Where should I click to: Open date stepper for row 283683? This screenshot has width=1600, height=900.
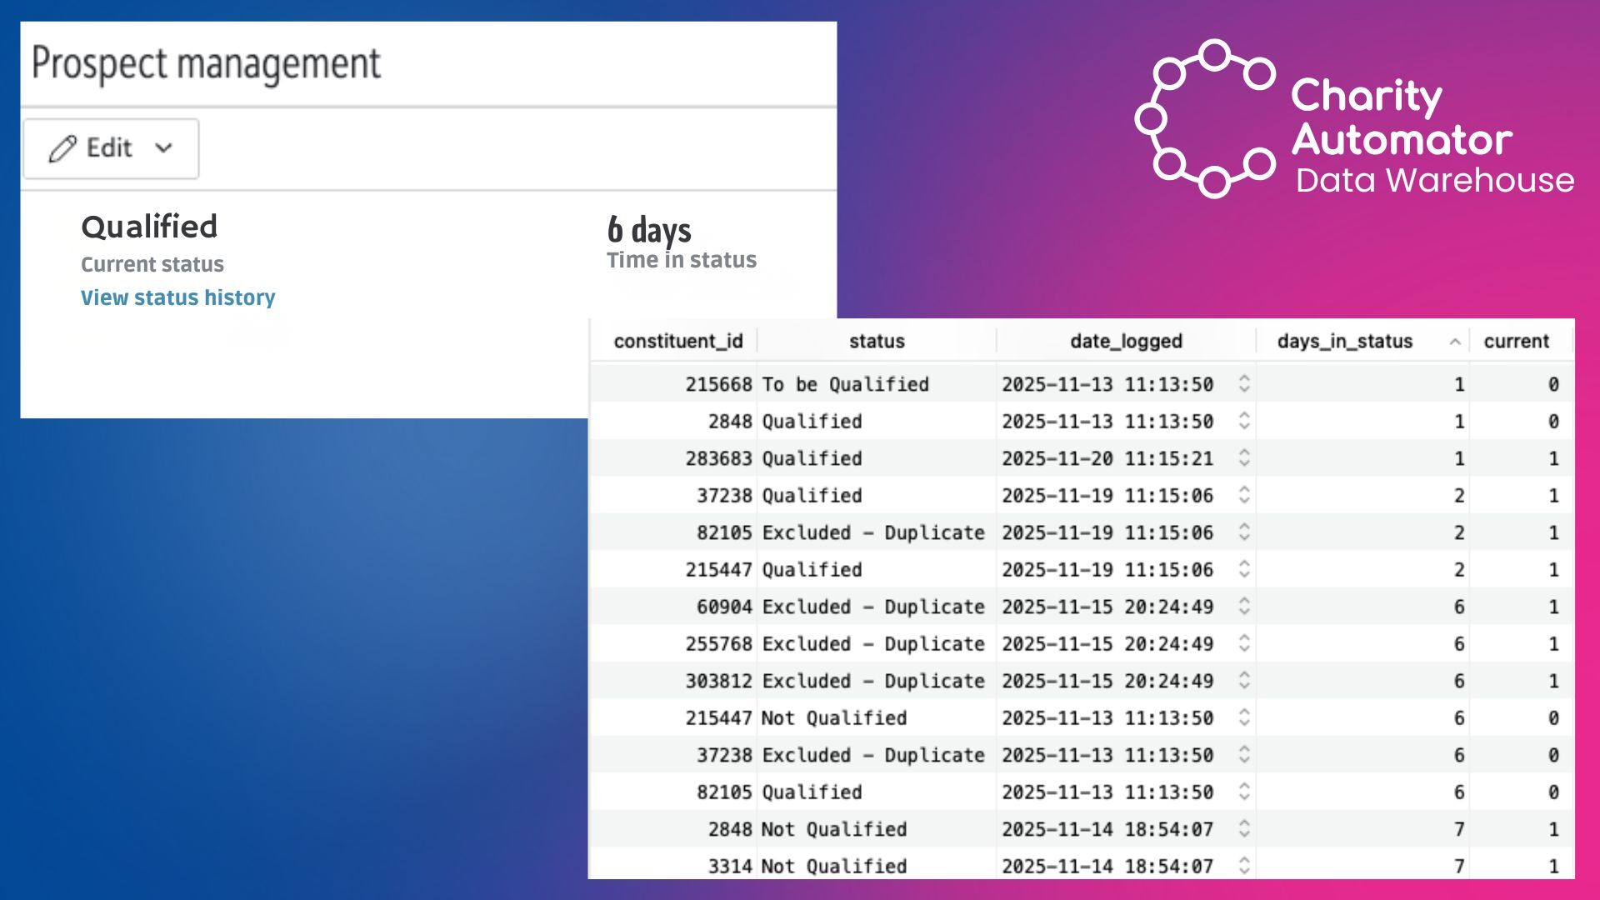click(1244, 457)
